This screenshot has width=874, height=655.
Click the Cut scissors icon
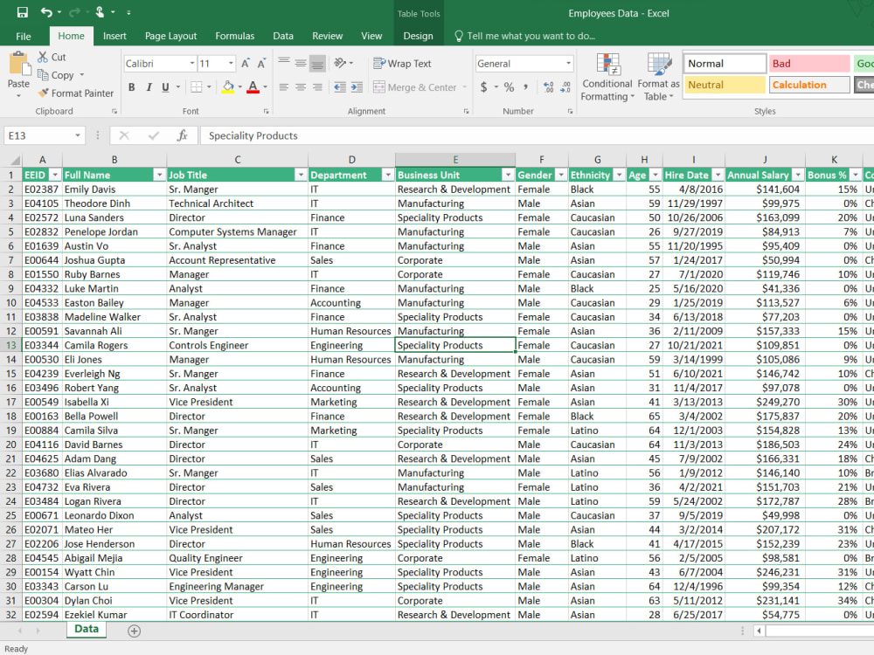[43, 57]
